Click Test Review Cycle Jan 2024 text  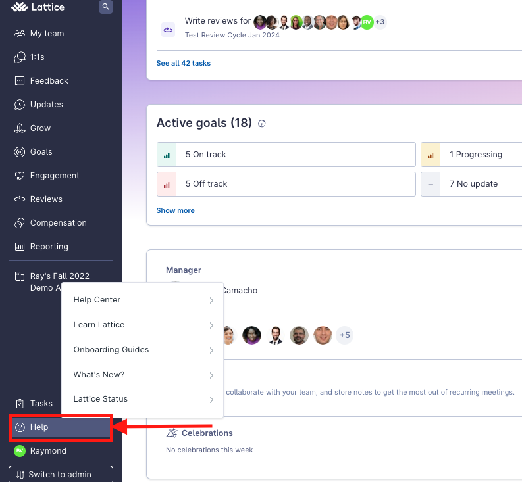click(232, 35)
